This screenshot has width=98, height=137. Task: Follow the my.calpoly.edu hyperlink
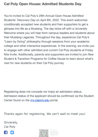40,100
